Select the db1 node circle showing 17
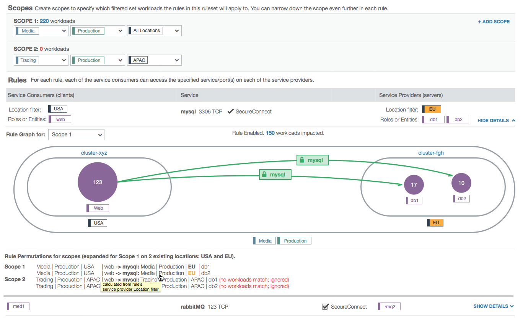The image size is (523, 322). [x=414, y=185]
